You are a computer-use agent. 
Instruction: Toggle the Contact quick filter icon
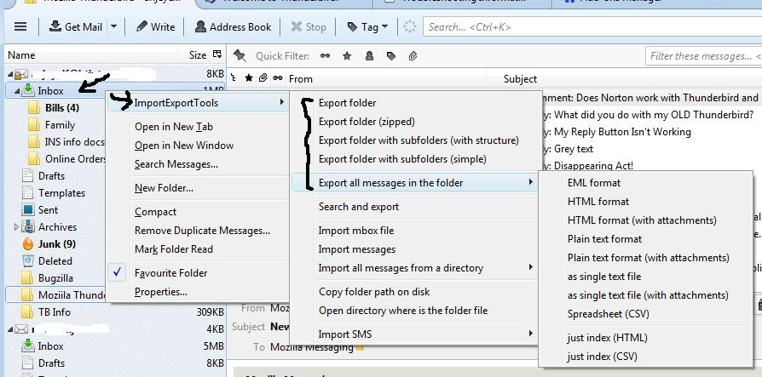pyautogui.click(x=369, y=56)
